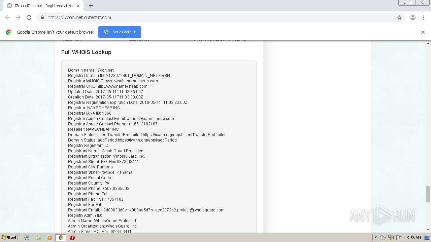Switch to Chrome taskbar button
Image resolution: width=431 pixels, height=242 pixels.
pos(61,238)
